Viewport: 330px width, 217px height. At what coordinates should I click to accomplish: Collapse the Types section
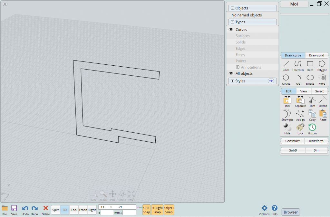(232, 22)
